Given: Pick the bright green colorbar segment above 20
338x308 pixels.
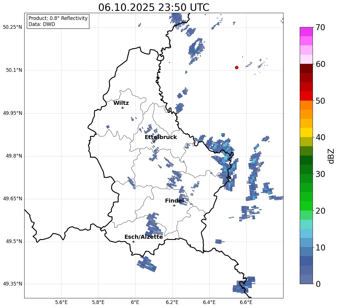Looking at the screenshot, I should coord(306,206).
